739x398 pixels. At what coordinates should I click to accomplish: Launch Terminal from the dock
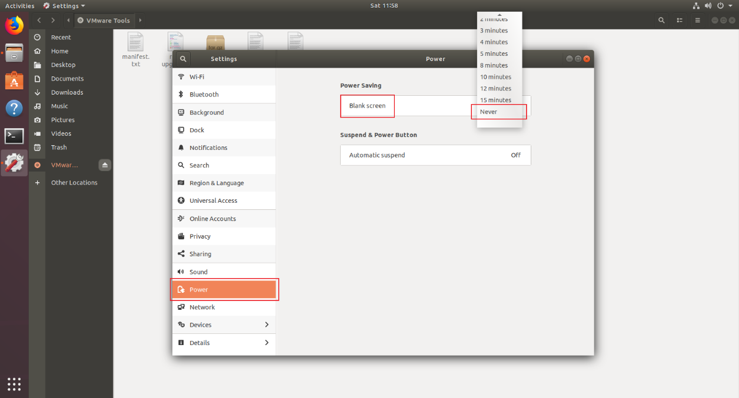[x=14, y=136]
